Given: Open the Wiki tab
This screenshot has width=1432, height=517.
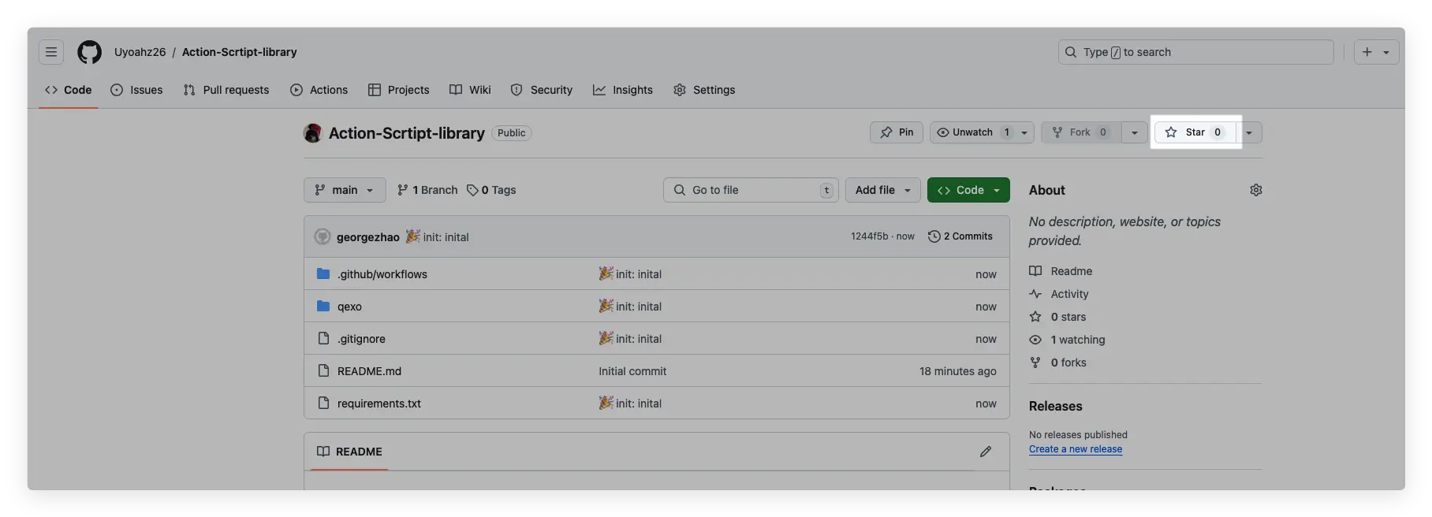Looking at the screenshot, I should pos(470,90).
